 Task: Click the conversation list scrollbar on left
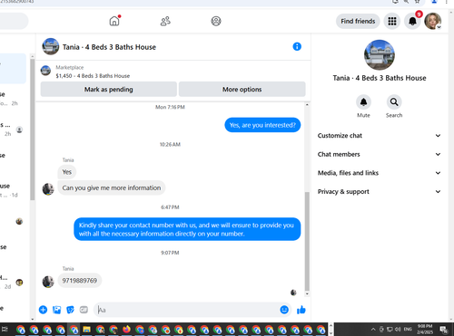coord(33,130)
